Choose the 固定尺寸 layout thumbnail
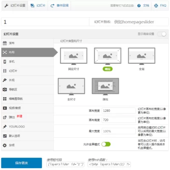The height and width of the screenshot is (170, 170). (x=74, y=56)
